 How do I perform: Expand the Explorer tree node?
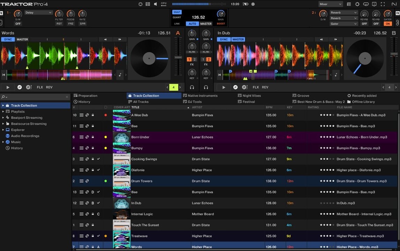3,130
